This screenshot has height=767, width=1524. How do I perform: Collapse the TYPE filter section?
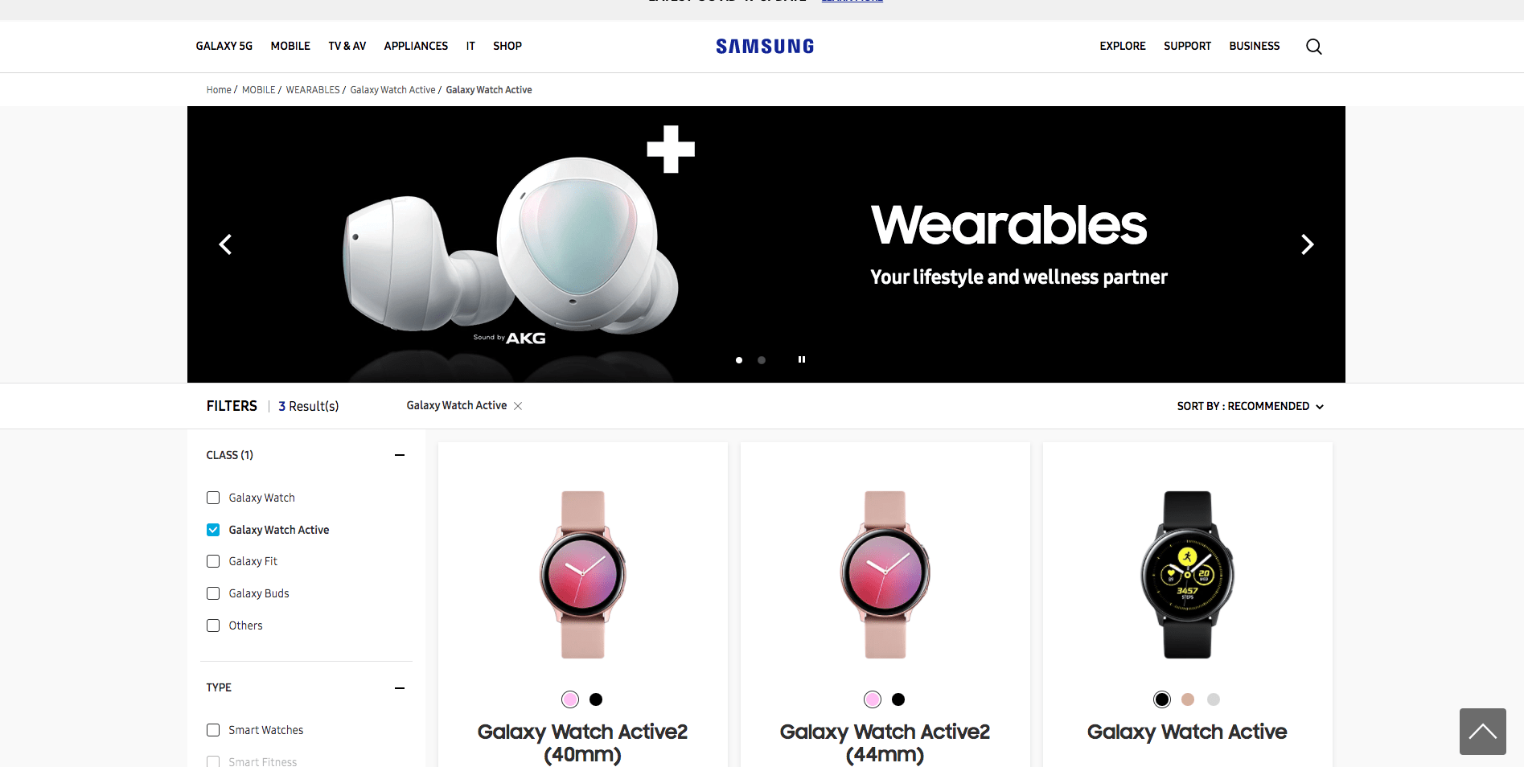(x=400, y=688)
